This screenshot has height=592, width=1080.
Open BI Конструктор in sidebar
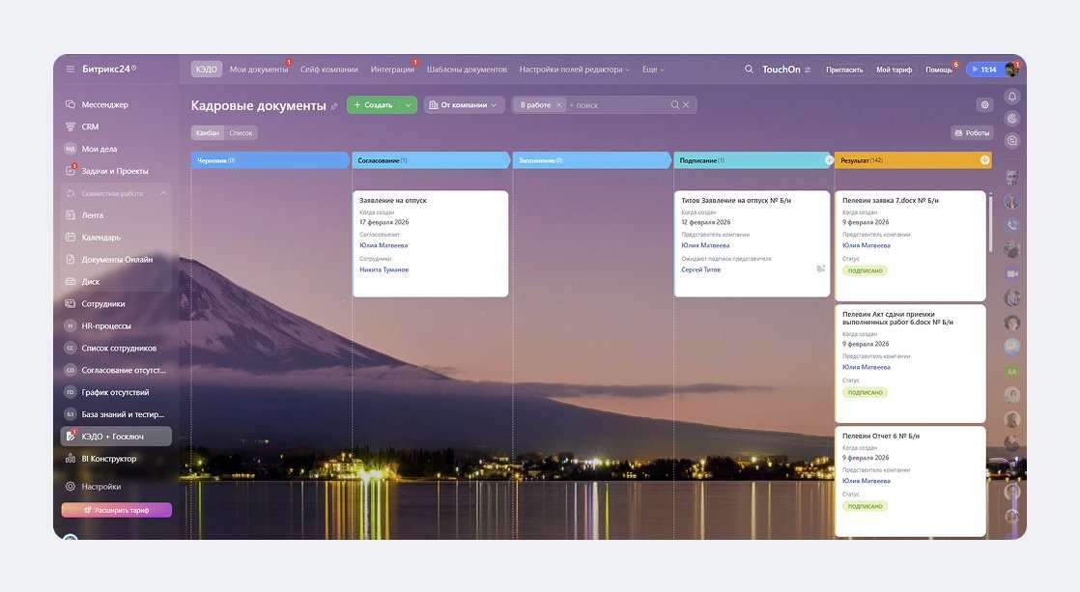tap(109, 459)
